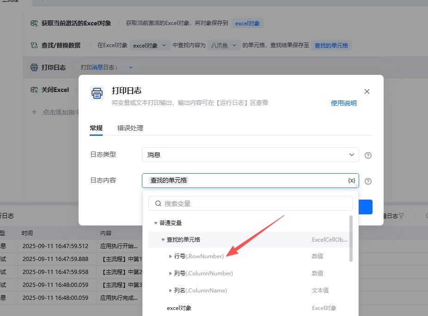Click the {x} variable insert icon
Viewport: 428px width, 316px height.
click(x=352, y=180)
